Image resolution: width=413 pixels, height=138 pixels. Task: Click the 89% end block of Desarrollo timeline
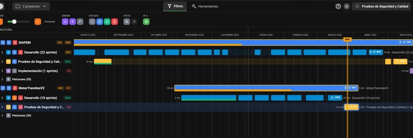[x=376, y=52]
